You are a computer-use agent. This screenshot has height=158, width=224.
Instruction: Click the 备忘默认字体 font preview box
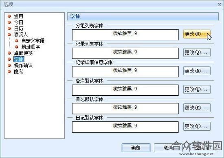coord(125,108)
